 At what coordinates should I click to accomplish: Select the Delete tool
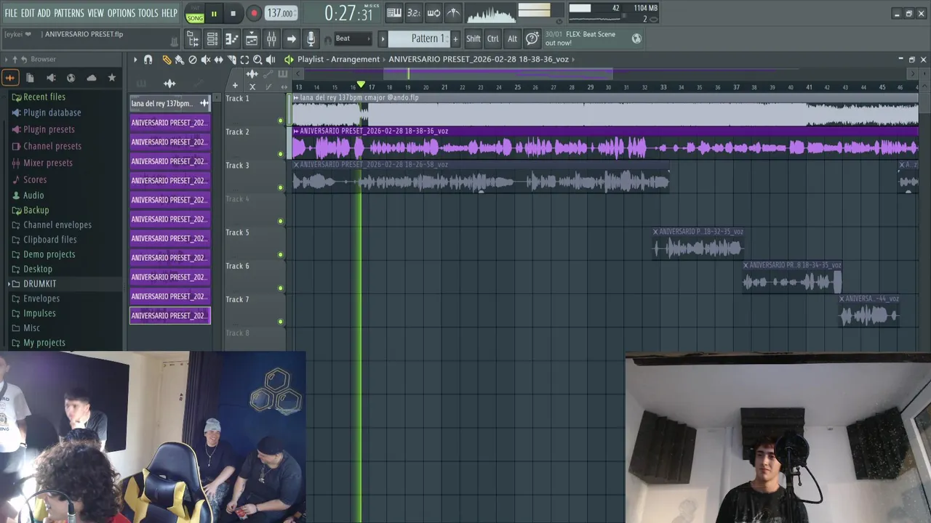193,60
